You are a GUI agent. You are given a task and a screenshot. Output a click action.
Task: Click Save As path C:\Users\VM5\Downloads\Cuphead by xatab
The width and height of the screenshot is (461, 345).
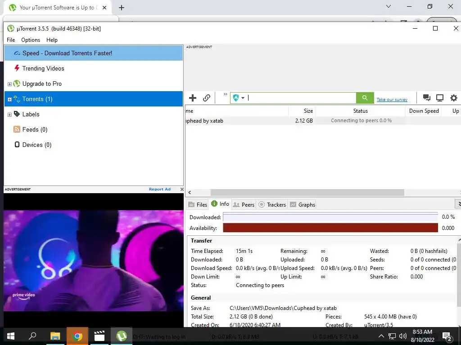[283, 308]
